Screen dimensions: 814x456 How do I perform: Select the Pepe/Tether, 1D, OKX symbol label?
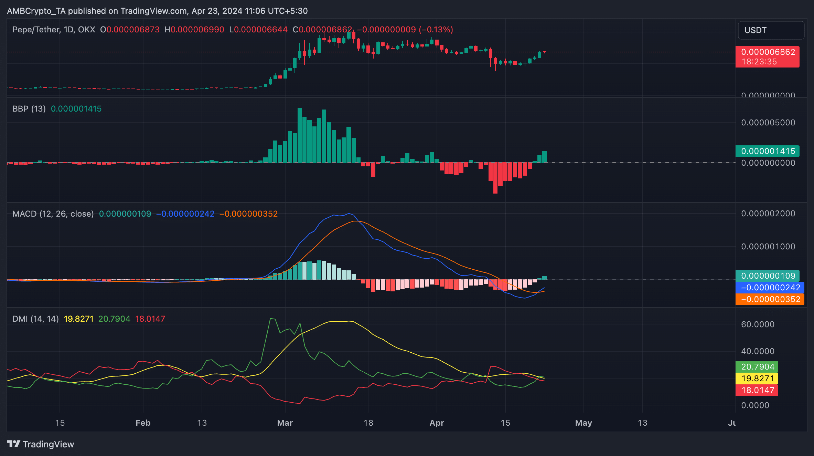coord(54,30)
